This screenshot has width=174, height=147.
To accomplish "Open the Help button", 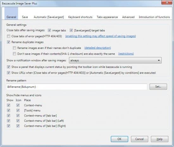I will point(159,139).
